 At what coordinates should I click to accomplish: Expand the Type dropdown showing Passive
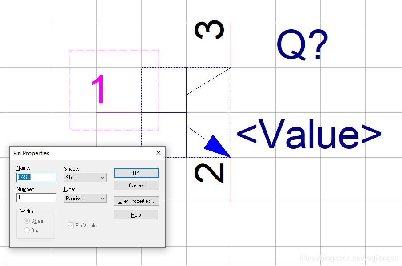click(85, 199)
